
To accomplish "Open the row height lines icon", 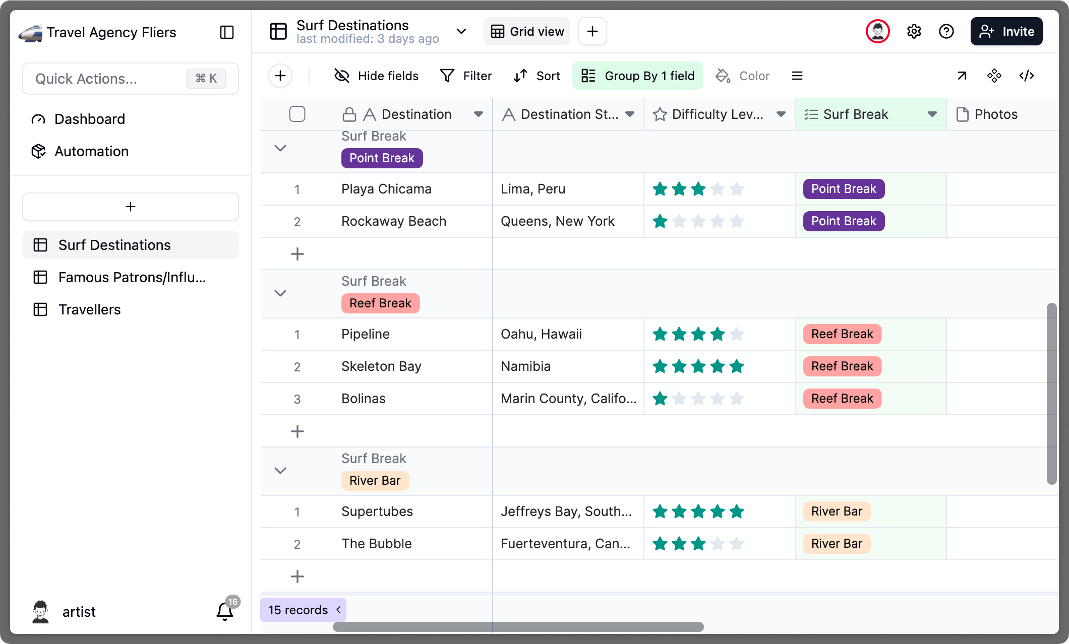I will [797, 76].
